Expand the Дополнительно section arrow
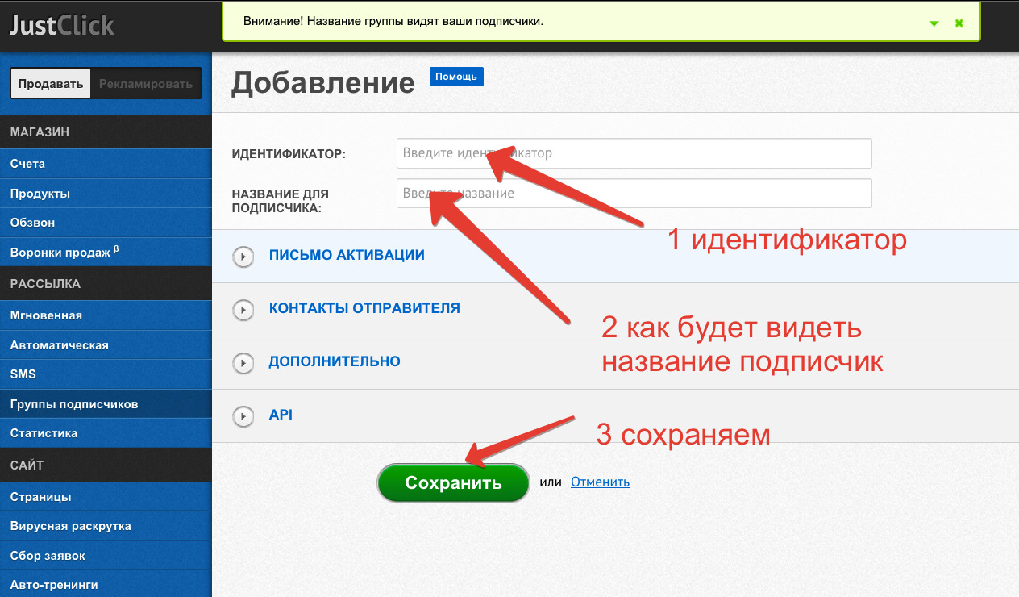 tap(243, 363)
